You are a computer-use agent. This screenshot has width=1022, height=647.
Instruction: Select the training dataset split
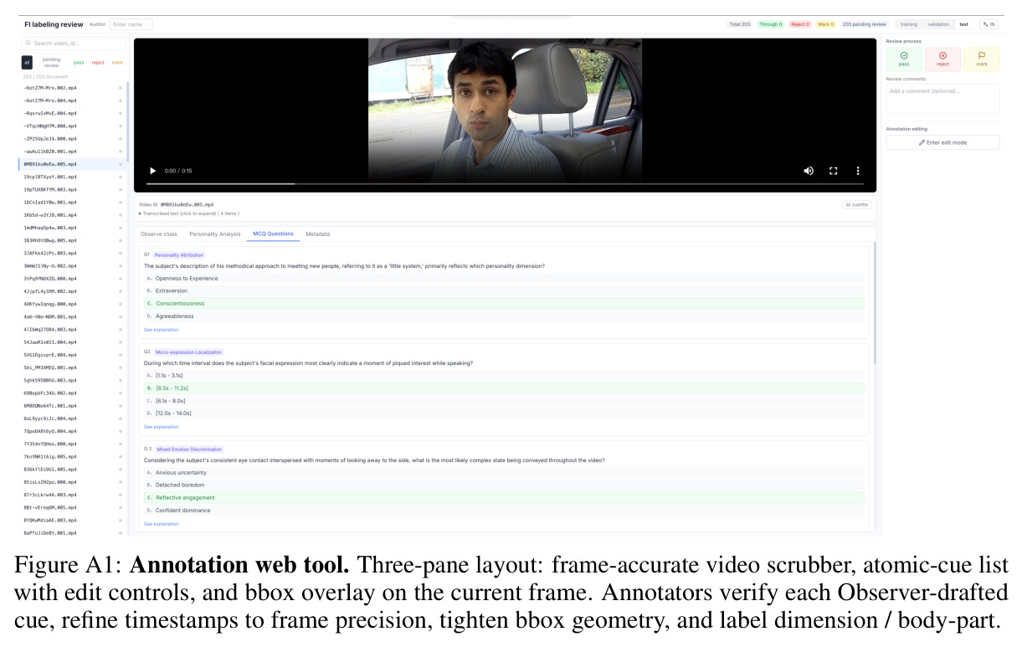908,24
